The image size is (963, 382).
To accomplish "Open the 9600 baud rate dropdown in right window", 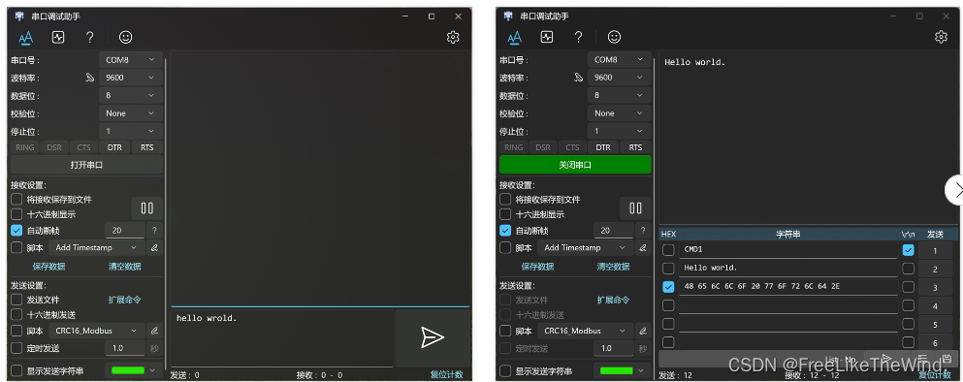I will click(x=619, y=78).
